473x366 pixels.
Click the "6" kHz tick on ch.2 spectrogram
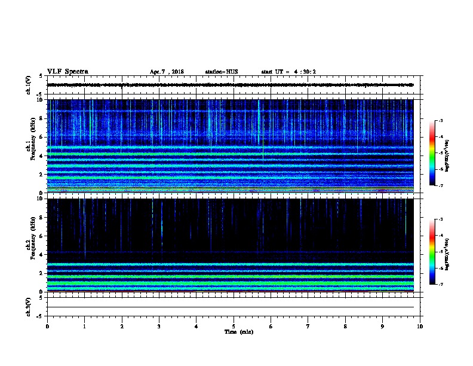coord(41,236)
